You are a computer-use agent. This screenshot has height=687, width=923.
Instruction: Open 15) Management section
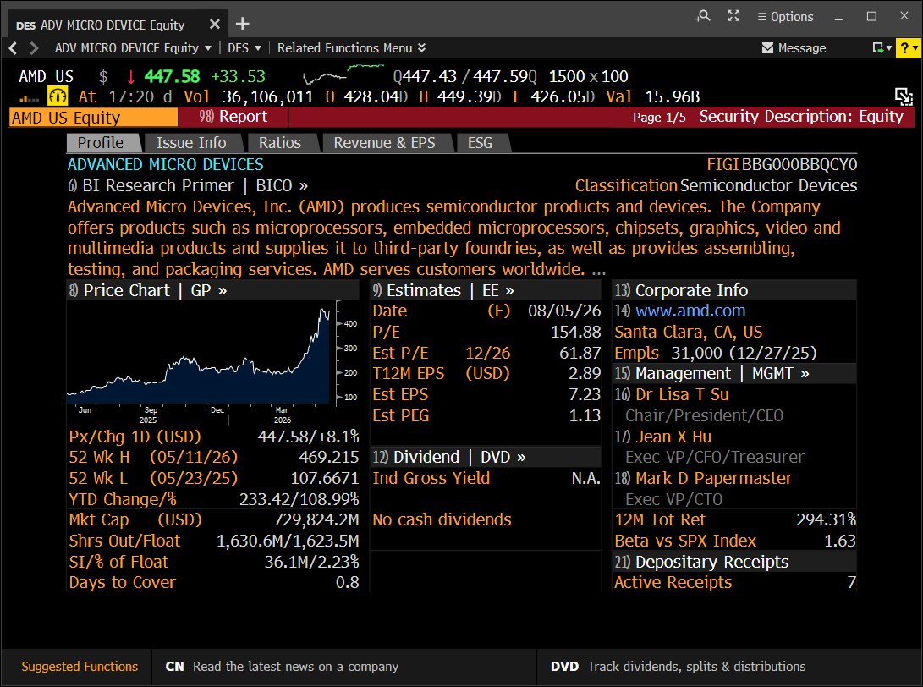click(x=673, y=374)
